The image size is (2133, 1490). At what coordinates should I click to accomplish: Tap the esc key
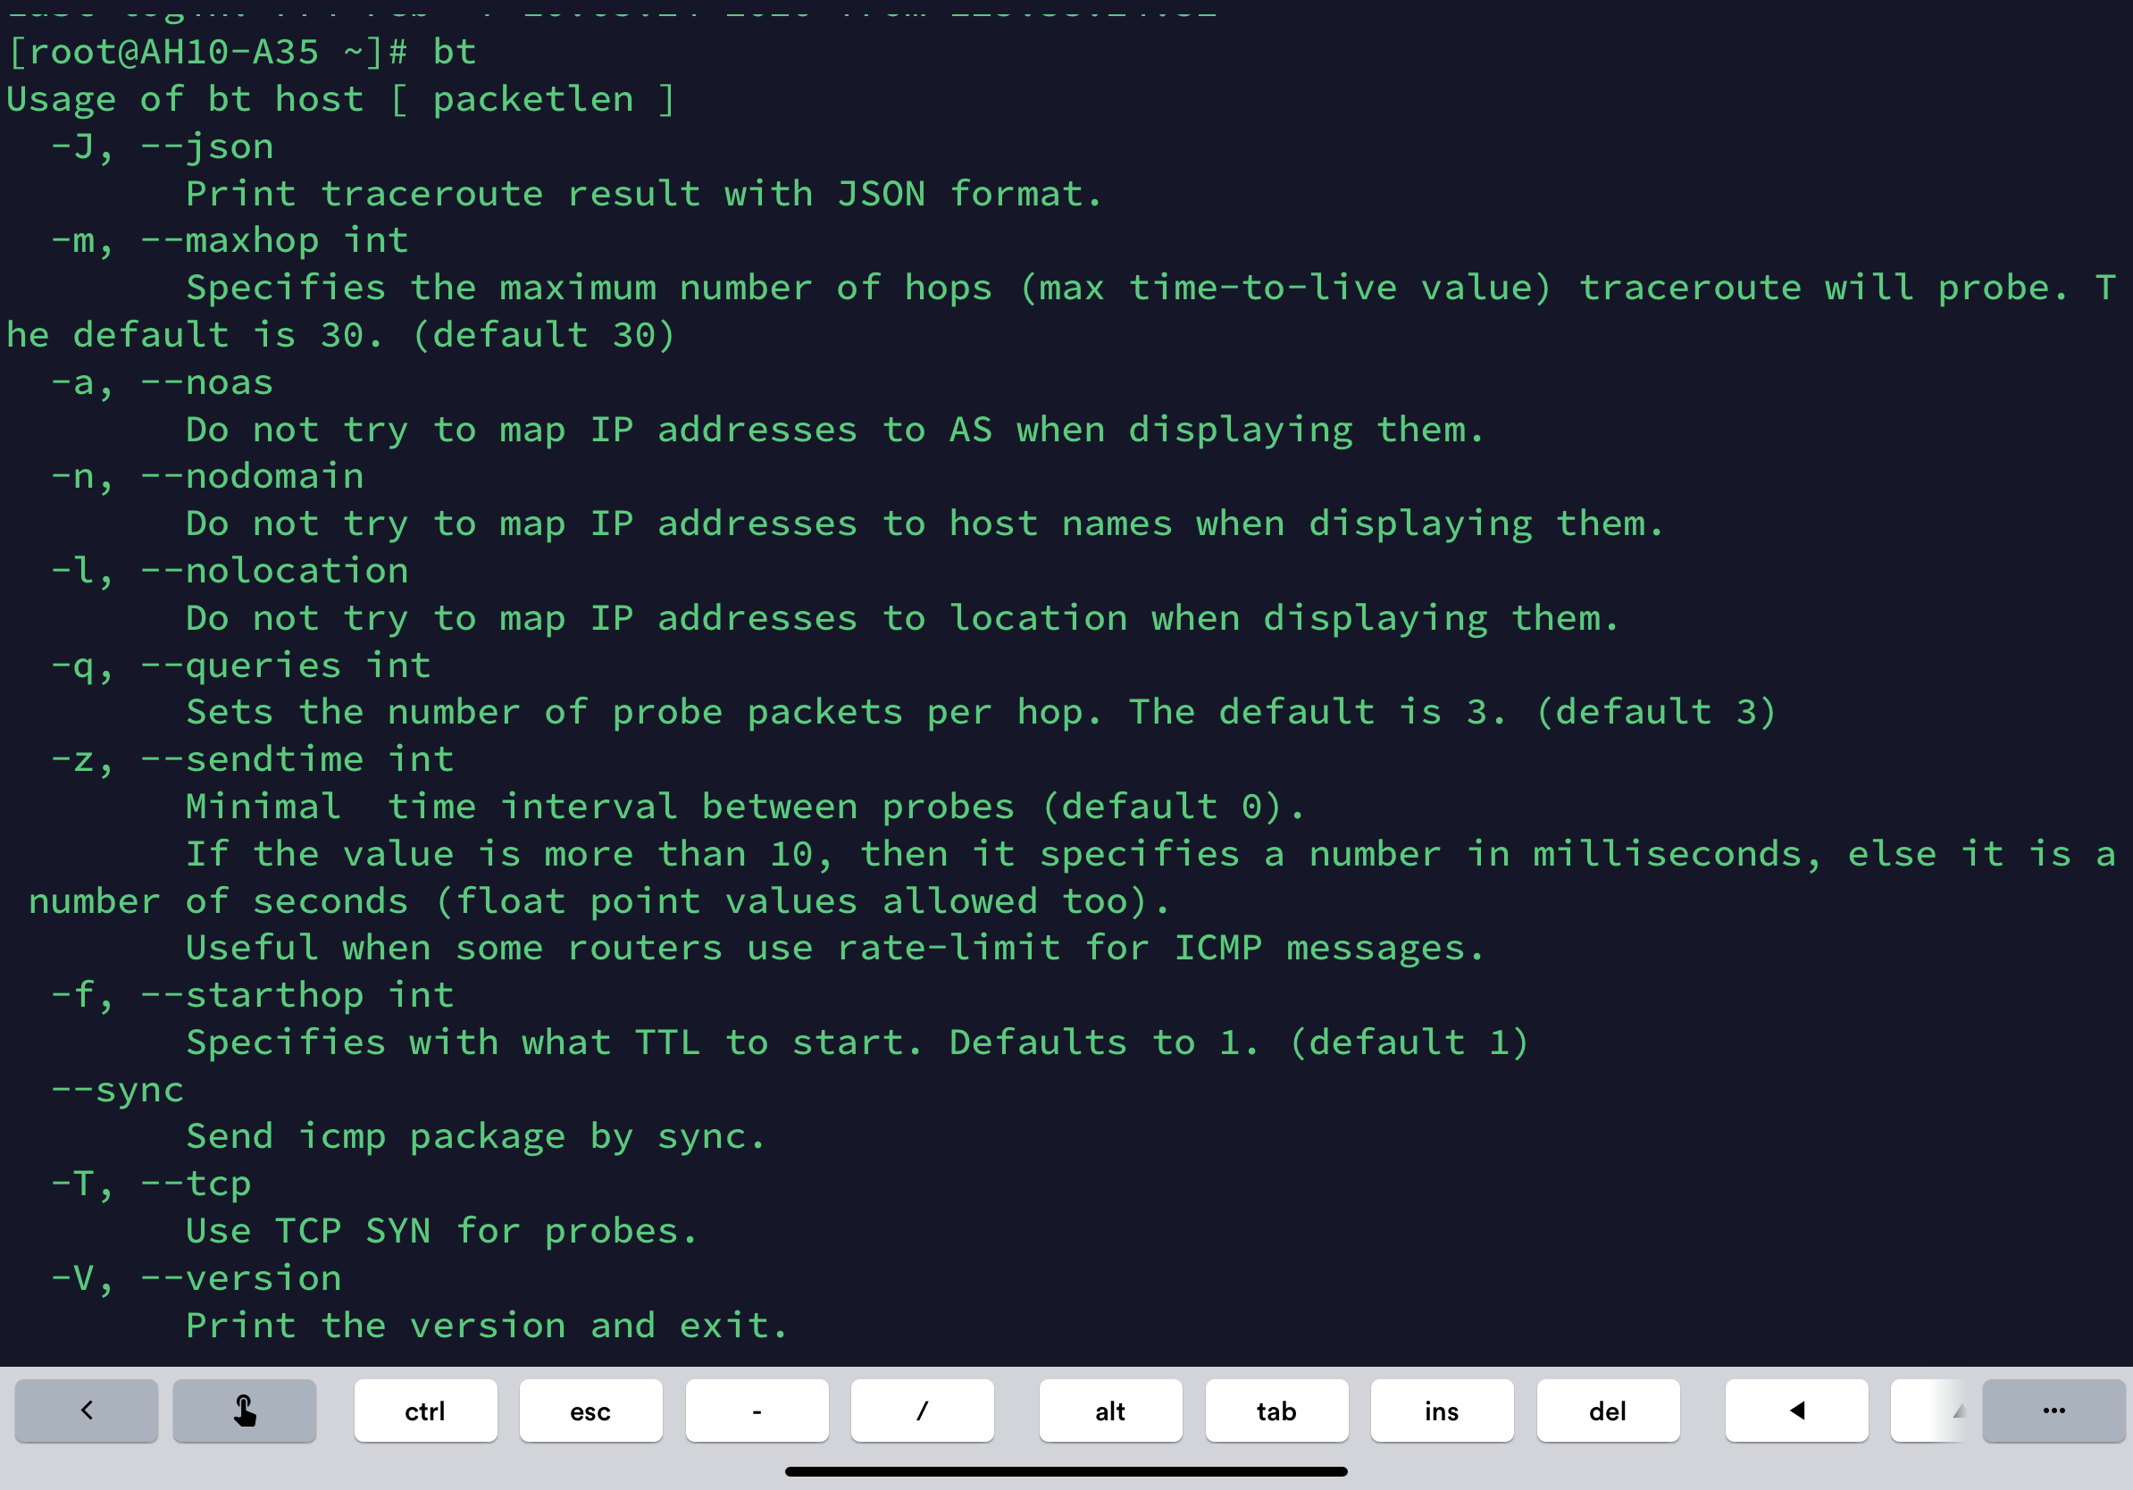pyautogui.click(x=590, y=1410)
